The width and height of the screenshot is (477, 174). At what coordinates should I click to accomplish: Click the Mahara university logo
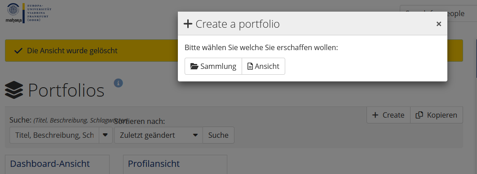28,13
